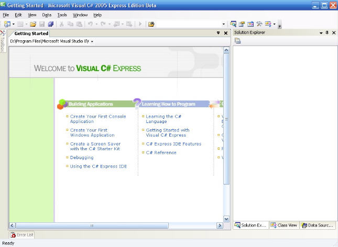
Task: Click the horizontal scrollbar left arrow
Action: tap(12, 226)
